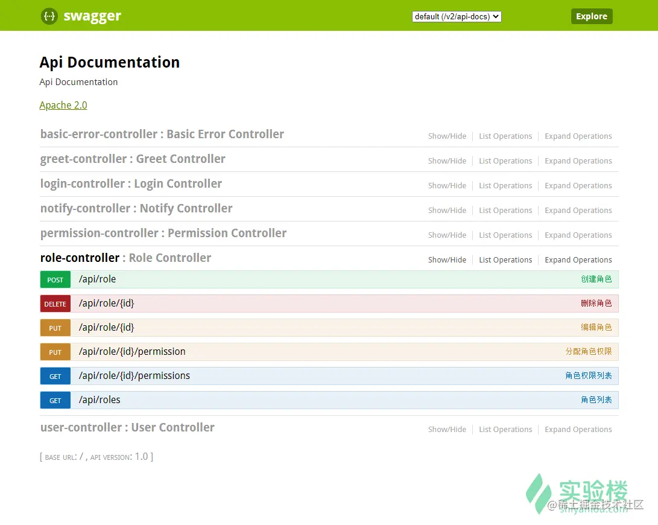This screenshot has height=525, width=658.
Task: Click Show/Hide for role-controller
Action: point(447,260)
